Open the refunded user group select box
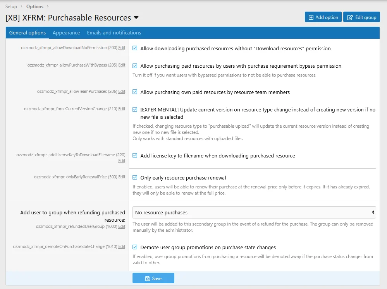387x289 pixels. (x=254, y=212)
